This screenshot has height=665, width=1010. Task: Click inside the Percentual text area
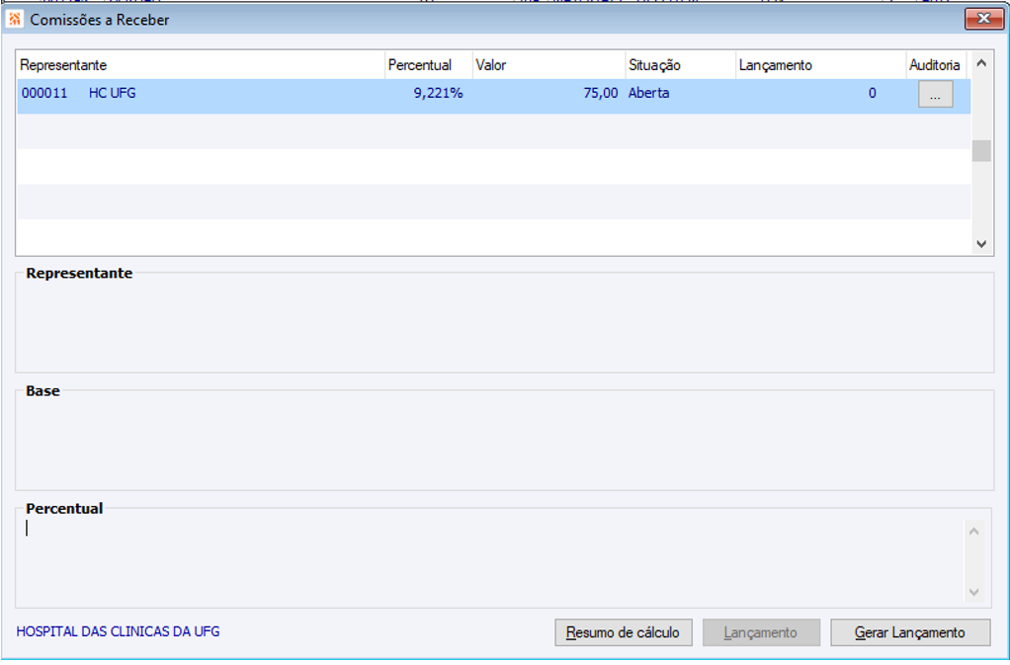pos(489,561)
